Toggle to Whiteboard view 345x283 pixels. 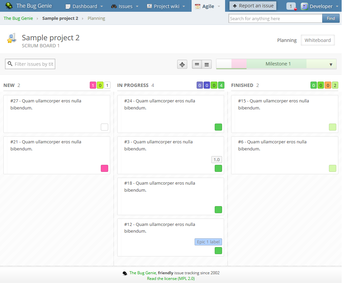318,40
